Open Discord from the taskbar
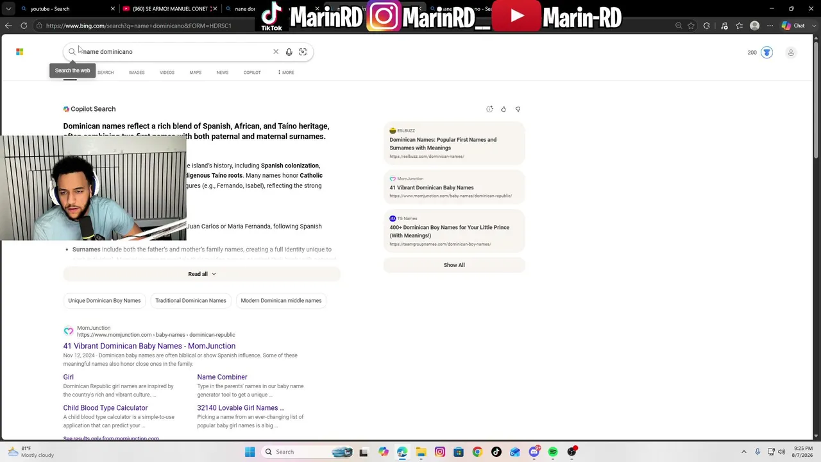This screenshot has width=821, height=462. click(534, 452)
